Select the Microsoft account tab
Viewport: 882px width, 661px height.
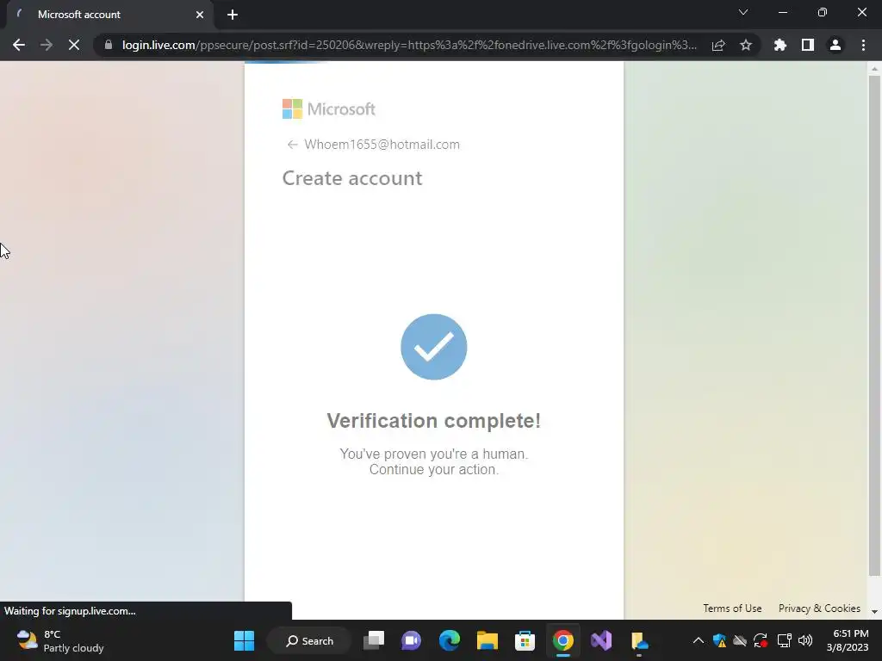point(109,15)
